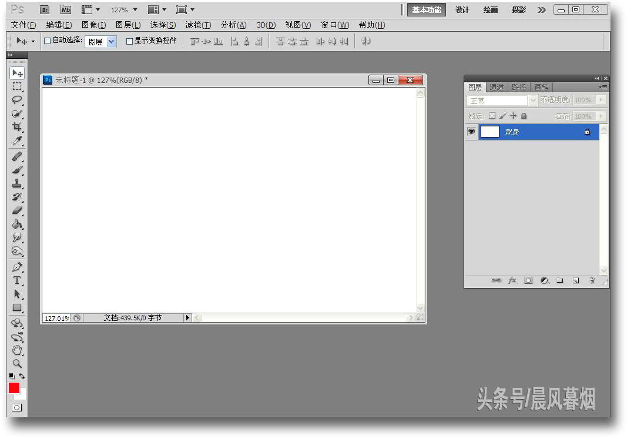Image resolution: width=634 pixels, height=439 pixels.
Task: Activate the Crop tool
Action: 17,126
